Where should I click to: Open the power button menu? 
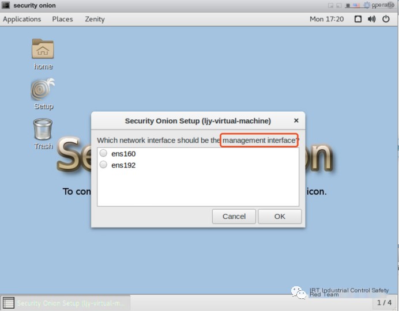(386, 19)
